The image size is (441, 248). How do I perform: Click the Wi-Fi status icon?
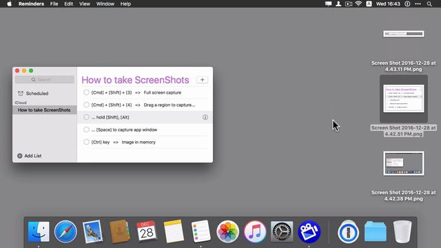(x=358, y=4)
